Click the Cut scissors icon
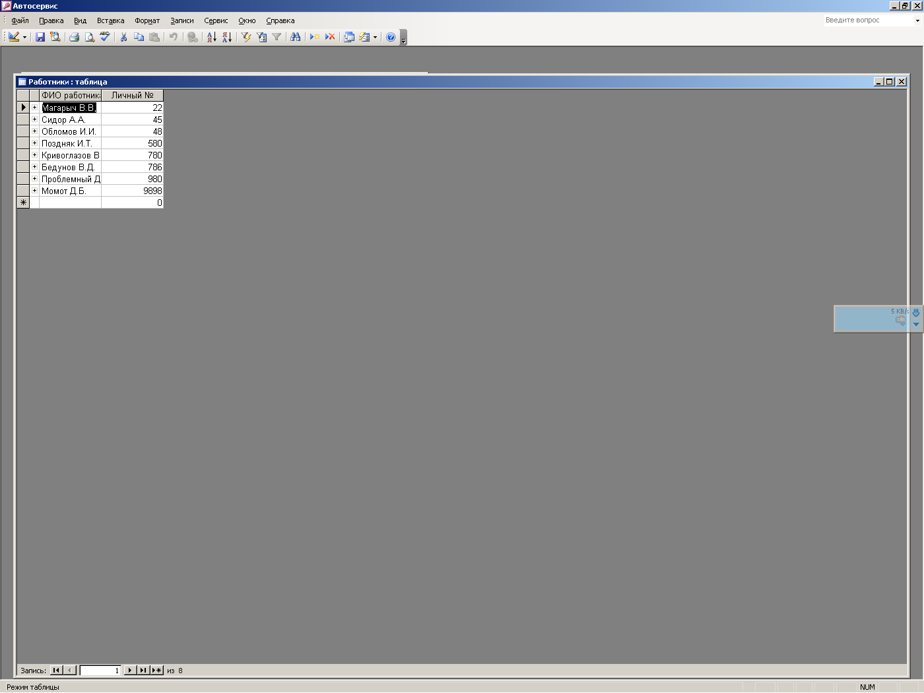Viewport: 924px width, 693px height. [x=123, y=37]
